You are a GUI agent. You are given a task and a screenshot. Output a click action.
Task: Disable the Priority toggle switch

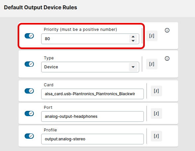(29, 36)
